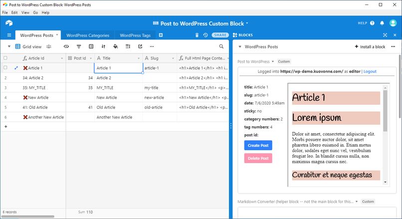Open the Markdown Converter block dropdown
Screen dimensions: 402x219
point(357,202)
